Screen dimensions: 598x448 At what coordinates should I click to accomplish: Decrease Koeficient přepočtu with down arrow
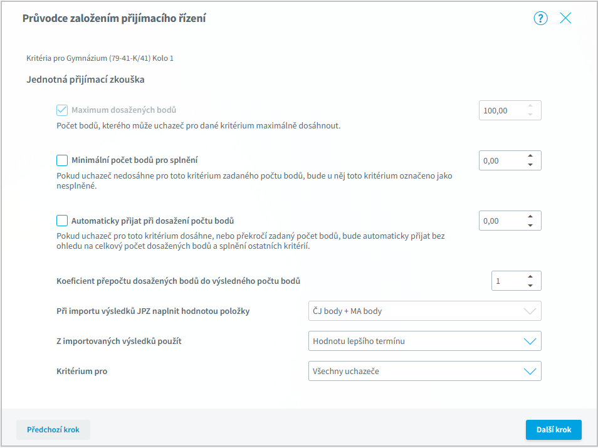(530, 286)
